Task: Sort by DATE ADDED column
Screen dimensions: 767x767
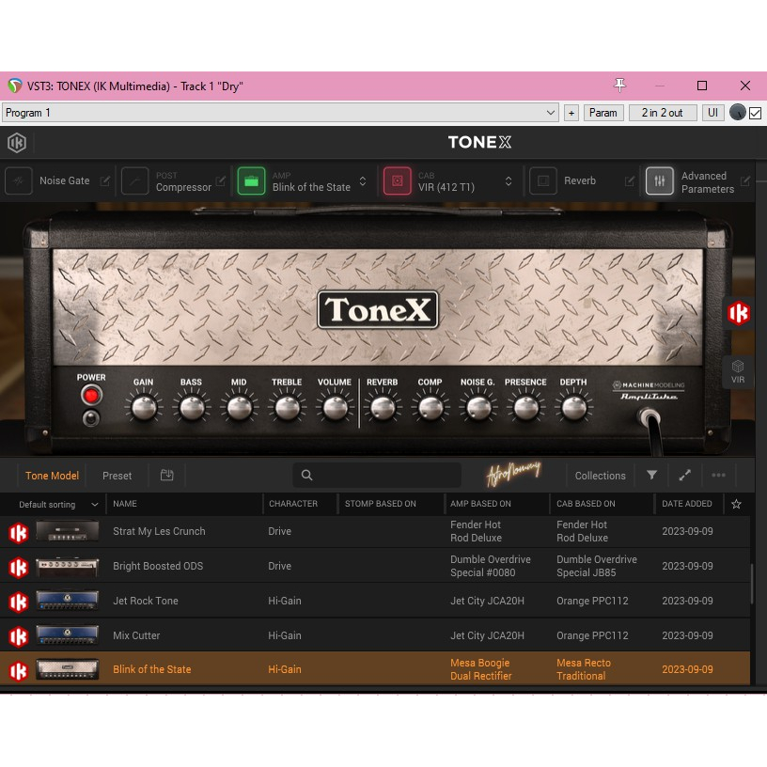Action: tap(687, 504)
